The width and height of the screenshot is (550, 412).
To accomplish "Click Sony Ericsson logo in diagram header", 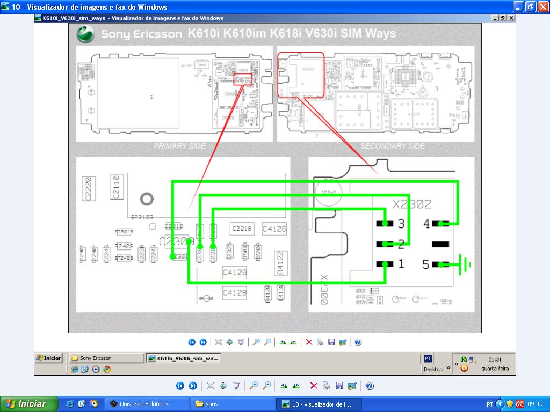I will (85, 34).
